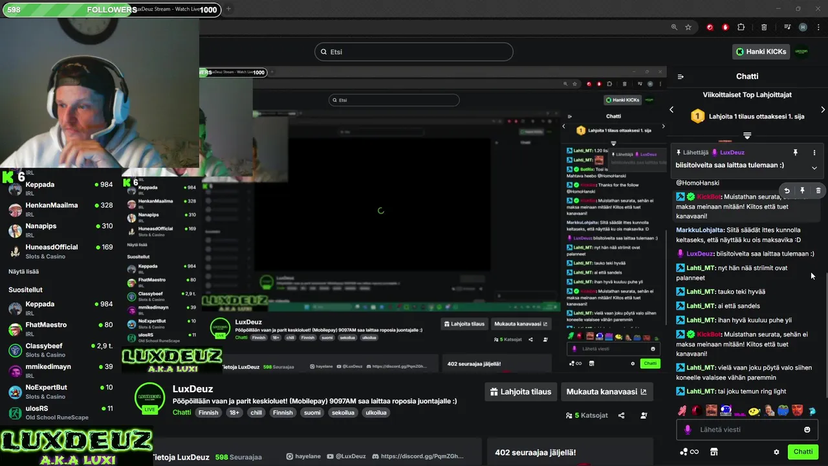Click the LuxDeuz channel avatar with LIVE badge
828x466 pixels.
click(x=149, y=397)
